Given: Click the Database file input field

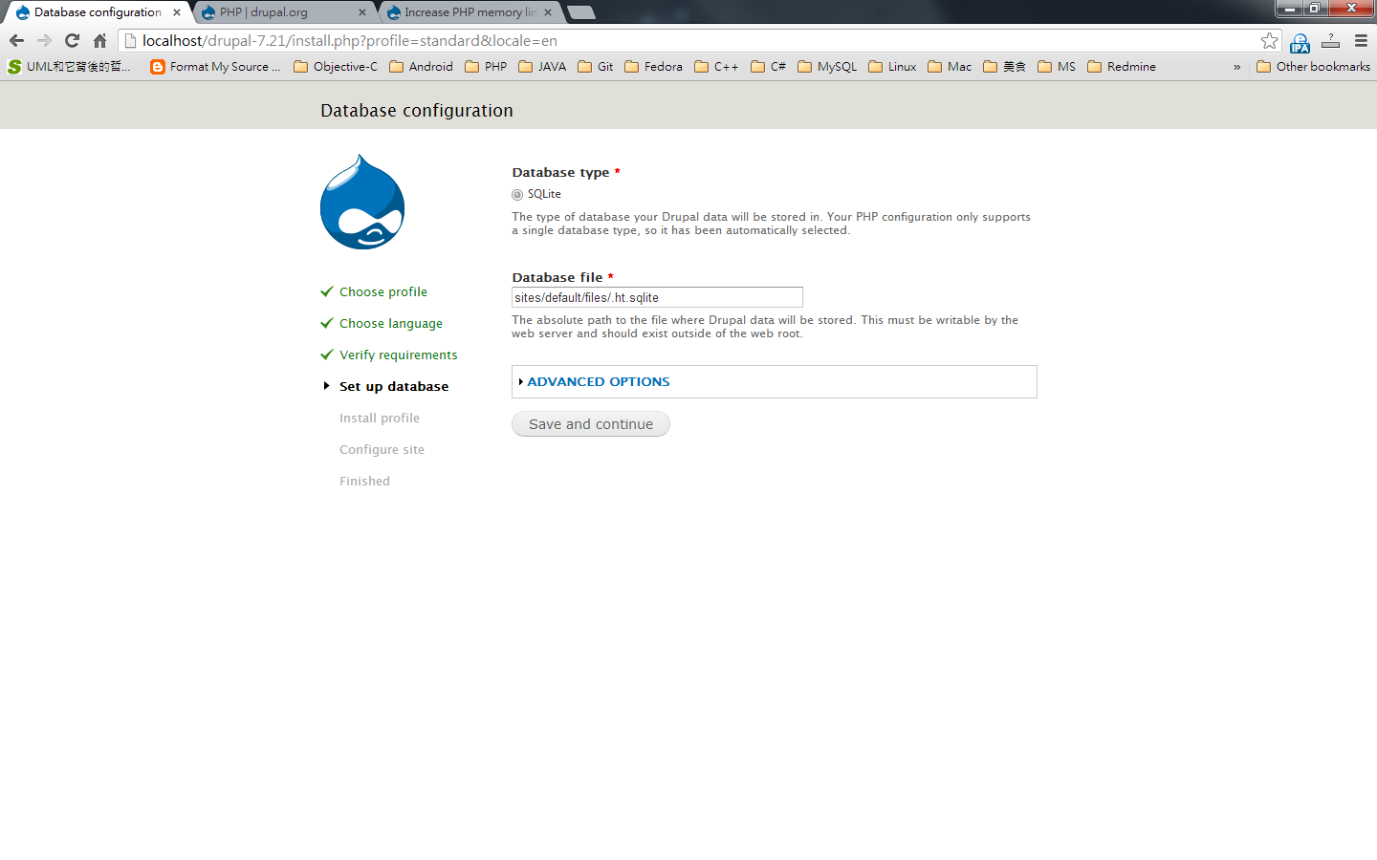Looking at the screenshot, I should tap(657, 297).
